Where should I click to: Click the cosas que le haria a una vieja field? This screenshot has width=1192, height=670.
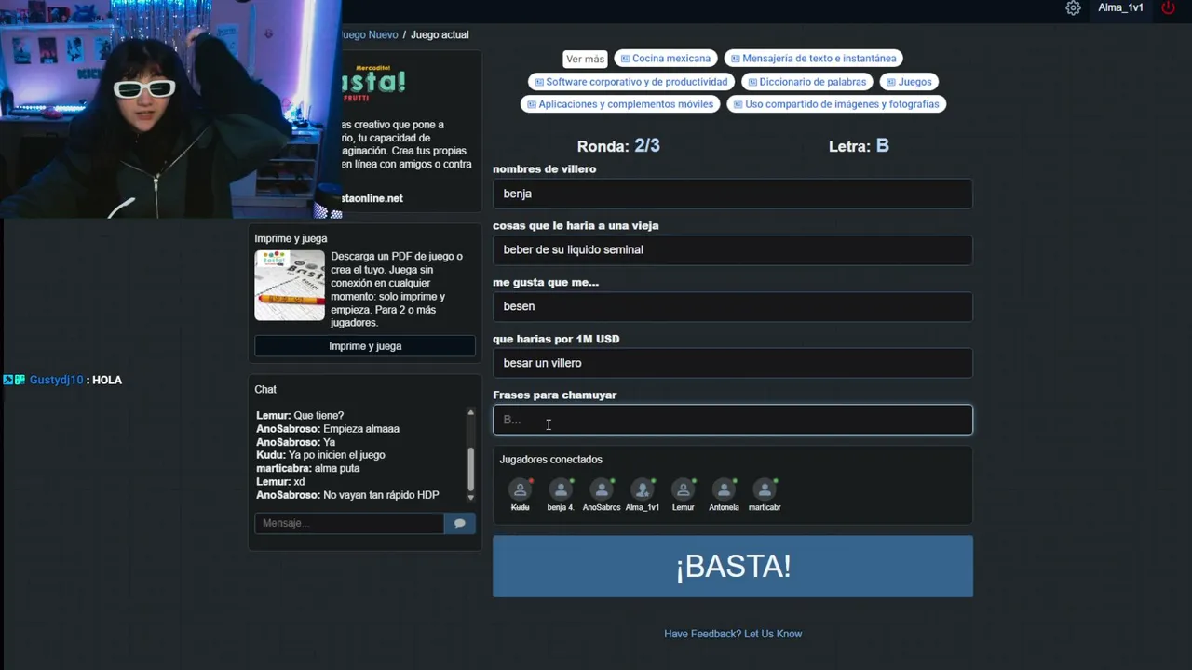pyautogui.click(x=733, y=249)
